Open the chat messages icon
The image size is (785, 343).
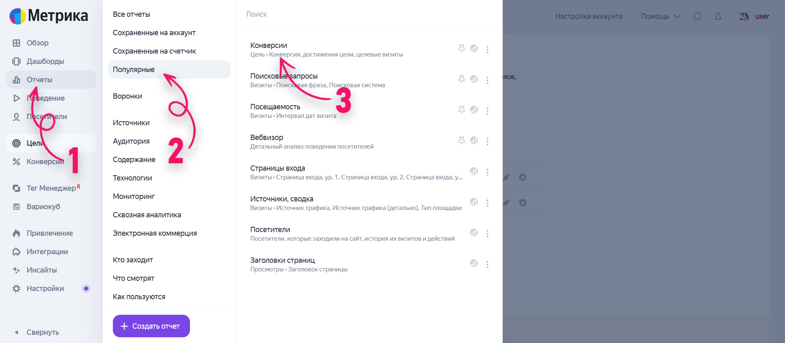tap(697, 16)
